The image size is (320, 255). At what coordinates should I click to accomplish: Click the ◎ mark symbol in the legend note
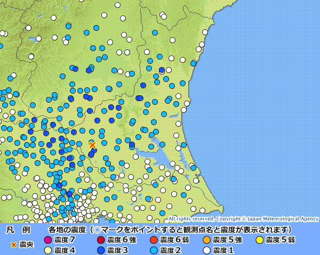(98, 230)
